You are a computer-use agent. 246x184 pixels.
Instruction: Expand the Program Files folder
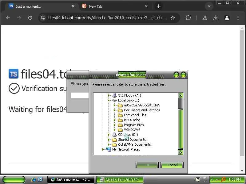[114, 125]
